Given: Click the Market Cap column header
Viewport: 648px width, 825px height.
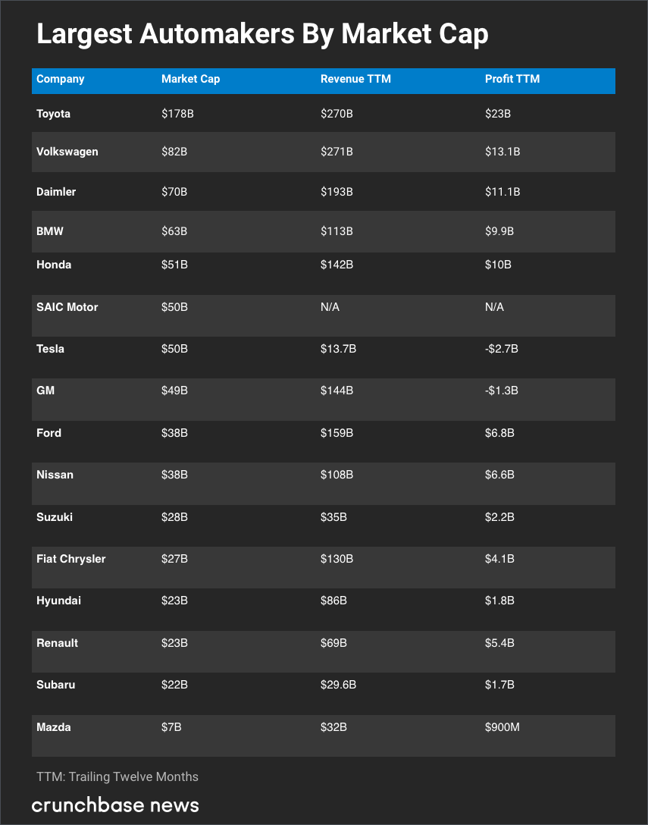Looking at the screenshot, I should (x=190, y=79).
